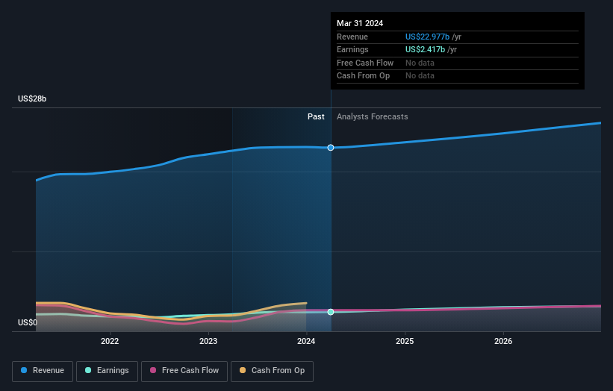
Task: Click the US$2.417b earnings value
Action: pos(425,49)
